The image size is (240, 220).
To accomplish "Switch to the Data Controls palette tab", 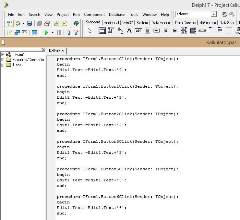I will click(x=186, y=23).
